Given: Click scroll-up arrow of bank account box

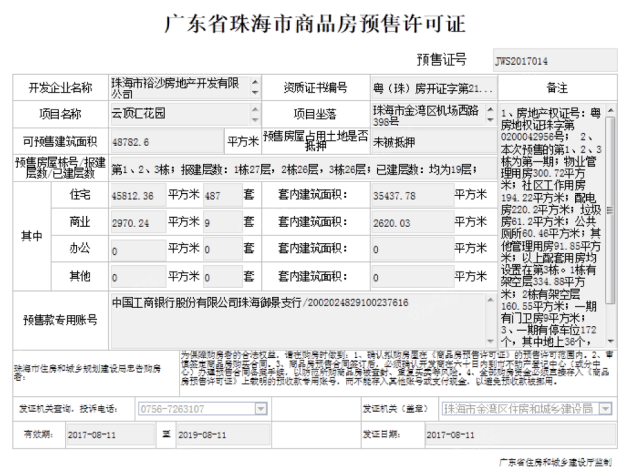Looking at the screenshot, I should click(490, 300).
